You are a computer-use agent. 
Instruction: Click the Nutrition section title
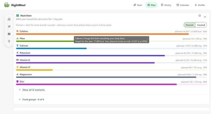[26, 16]
